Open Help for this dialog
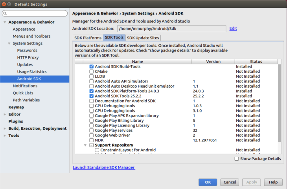This screenshot has width=287, height=189. point(273,182)
